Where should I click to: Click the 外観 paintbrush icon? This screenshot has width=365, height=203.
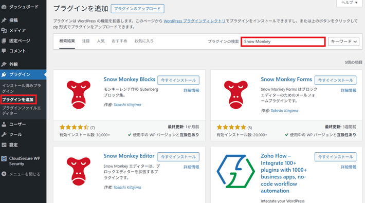(x=4, y=64)
